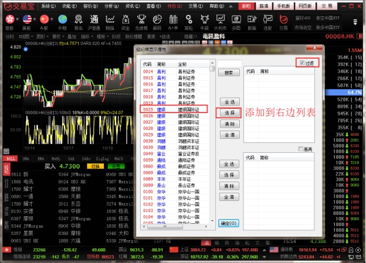Open the 新闻 news icon

coord(252,21)
